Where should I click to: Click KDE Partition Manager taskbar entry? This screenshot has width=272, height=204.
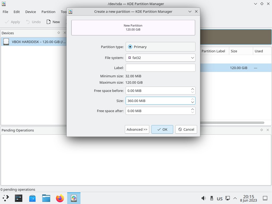[x=74, y=198]
